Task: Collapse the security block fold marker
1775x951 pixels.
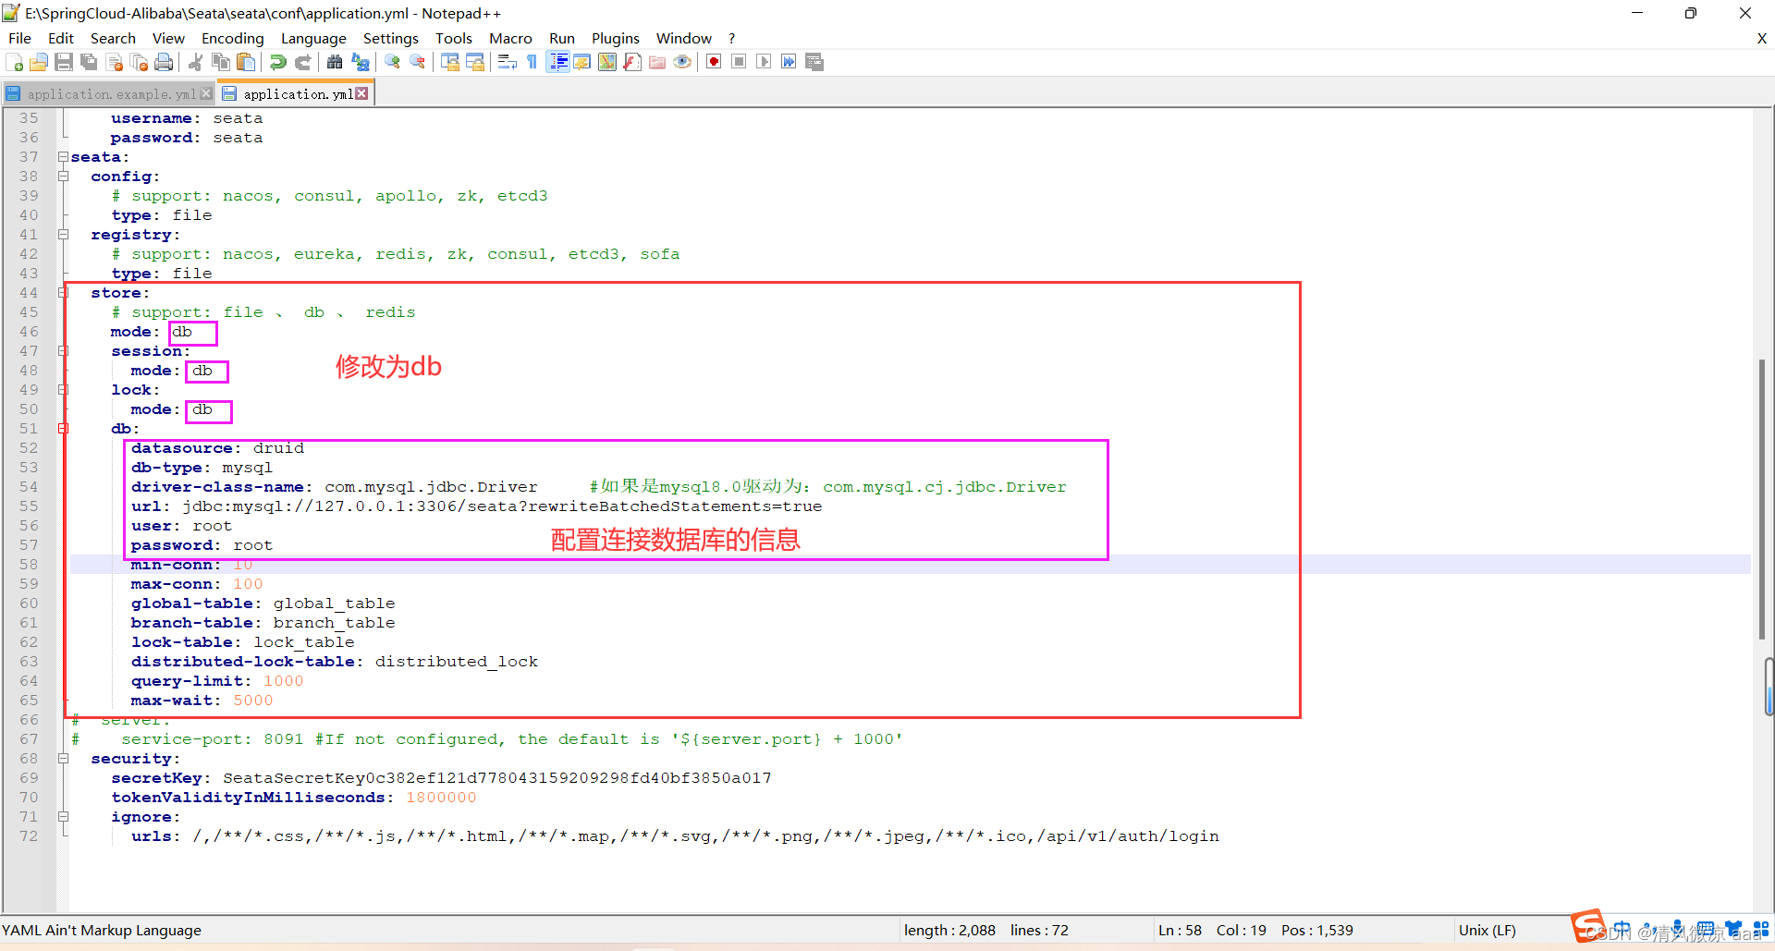Action: click(63, 759)
